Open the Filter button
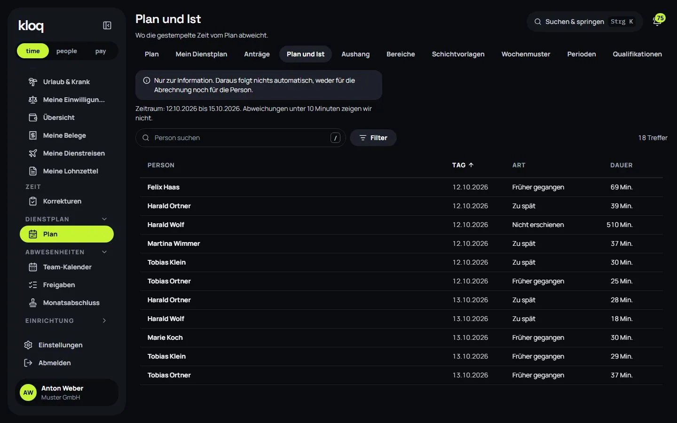The image size is (677, 423). tap(373, 138)
